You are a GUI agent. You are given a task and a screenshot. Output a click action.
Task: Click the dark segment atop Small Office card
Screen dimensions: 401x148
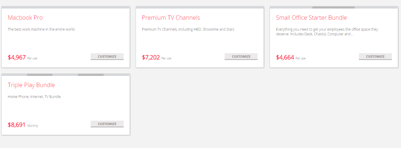(333, 7)
